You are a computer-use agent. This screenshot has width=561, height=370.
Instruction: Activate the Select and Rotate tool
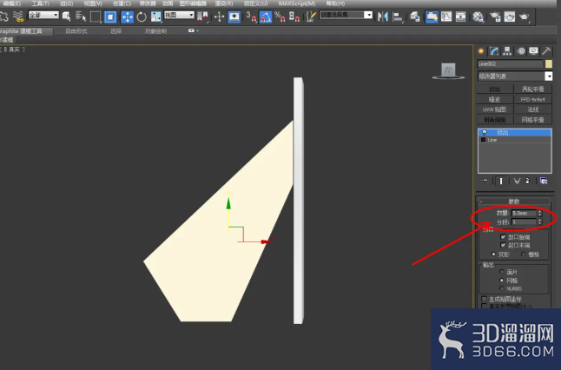(x=142, y=17)
